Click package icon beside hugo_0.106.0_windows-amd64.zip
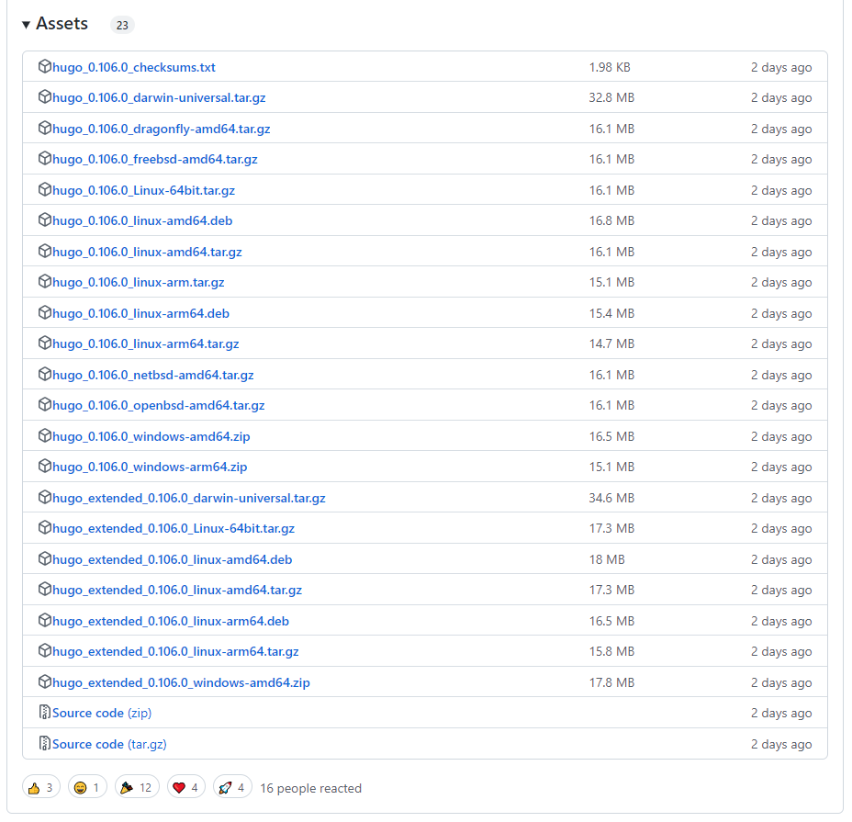The height and width of the screenshot is (822, 852). [x=45, y=435]
